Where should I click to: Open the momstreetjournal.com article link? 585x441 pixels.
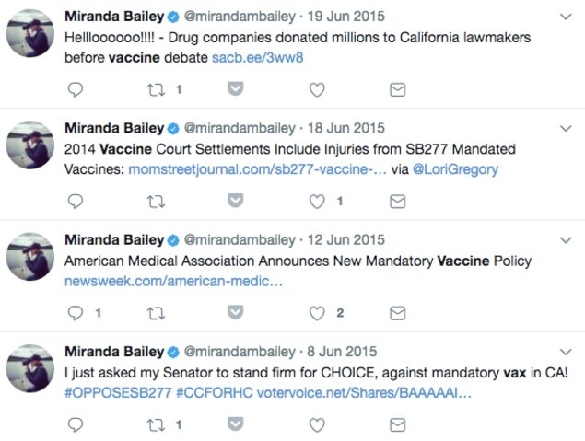pos(257,169)
